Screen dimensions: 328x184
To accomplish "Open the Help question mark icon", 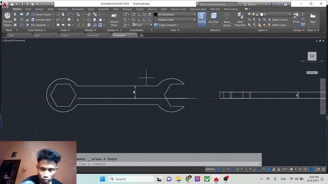I will 285,4.
